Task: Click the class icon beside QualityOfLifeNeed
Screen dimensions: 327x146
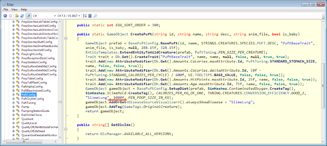Action: [18, 131]
